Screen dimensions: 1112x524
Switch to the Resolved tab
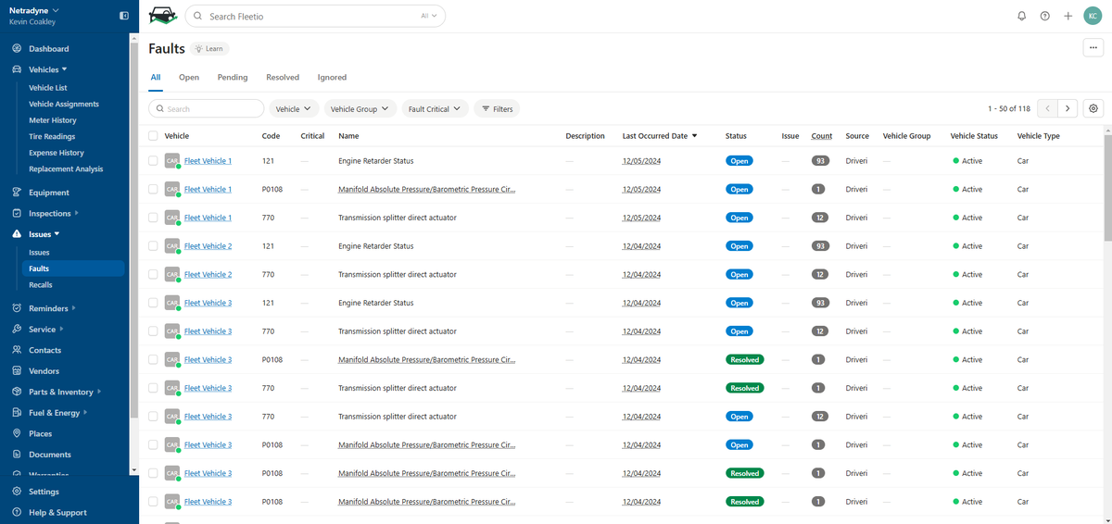(283, 78)
